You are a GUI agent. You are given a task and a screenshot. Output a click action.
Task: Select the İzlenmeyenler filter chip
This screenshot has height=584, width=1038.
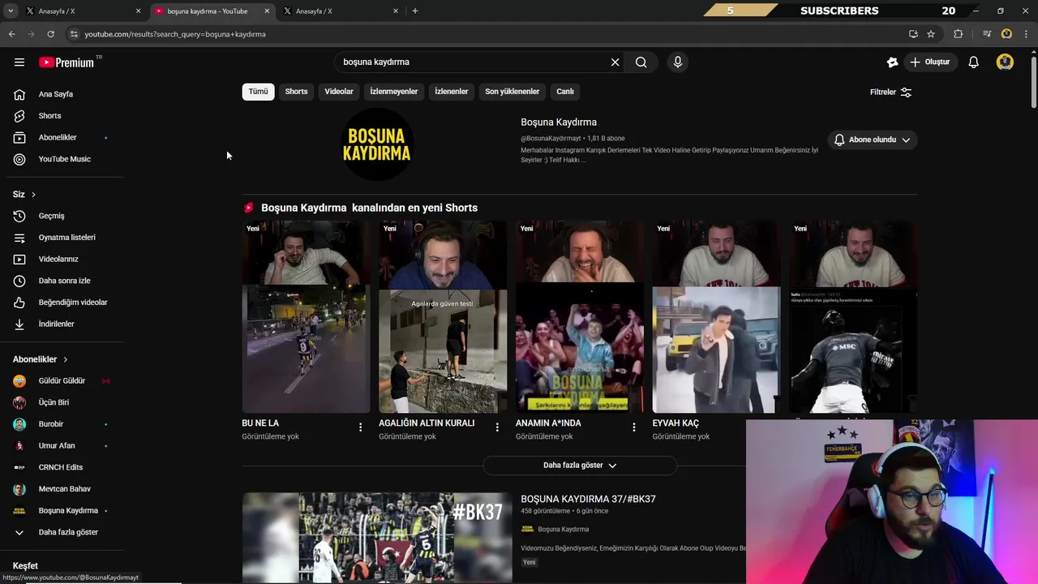pos(394,92)
